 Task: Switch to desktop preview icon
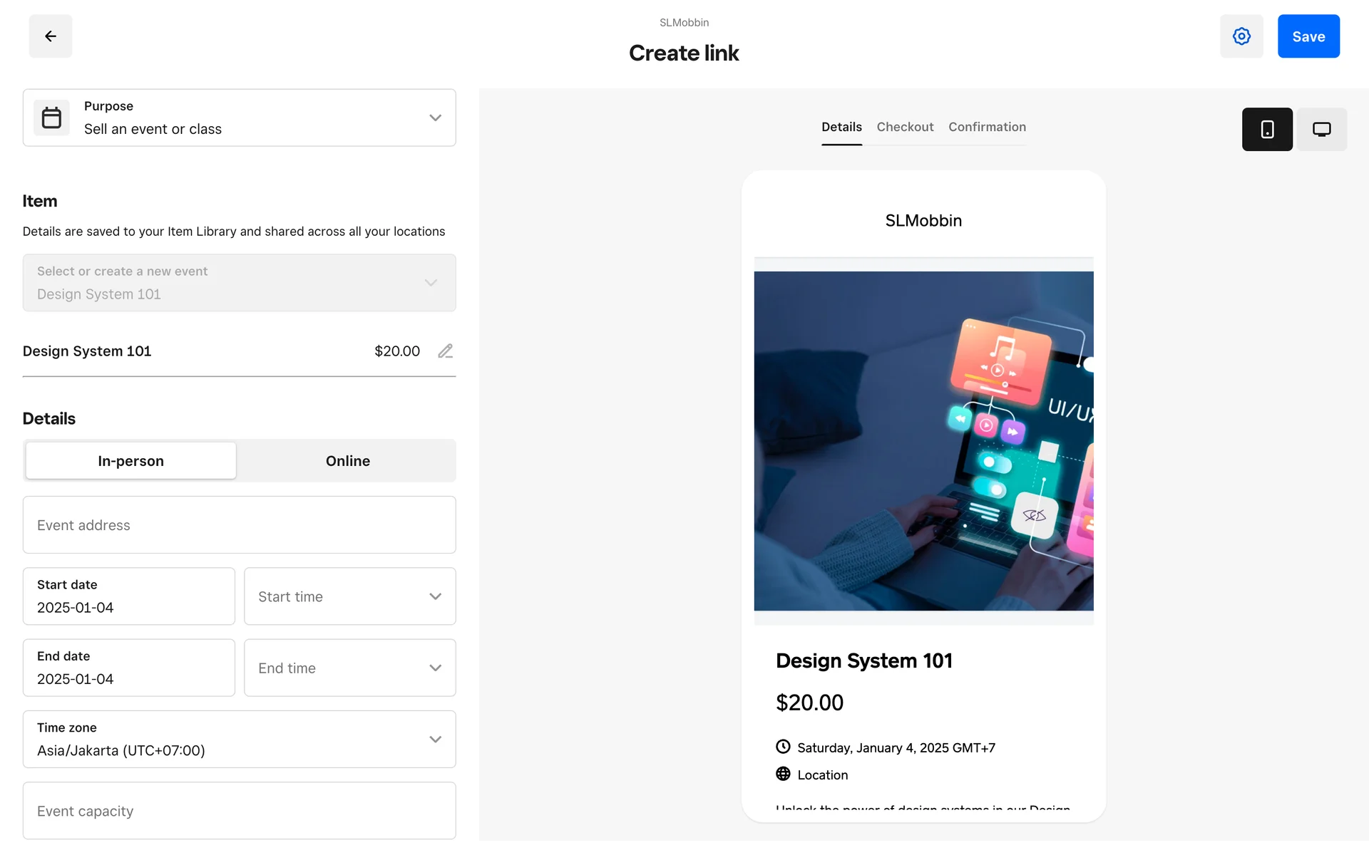pos(1321,129)
